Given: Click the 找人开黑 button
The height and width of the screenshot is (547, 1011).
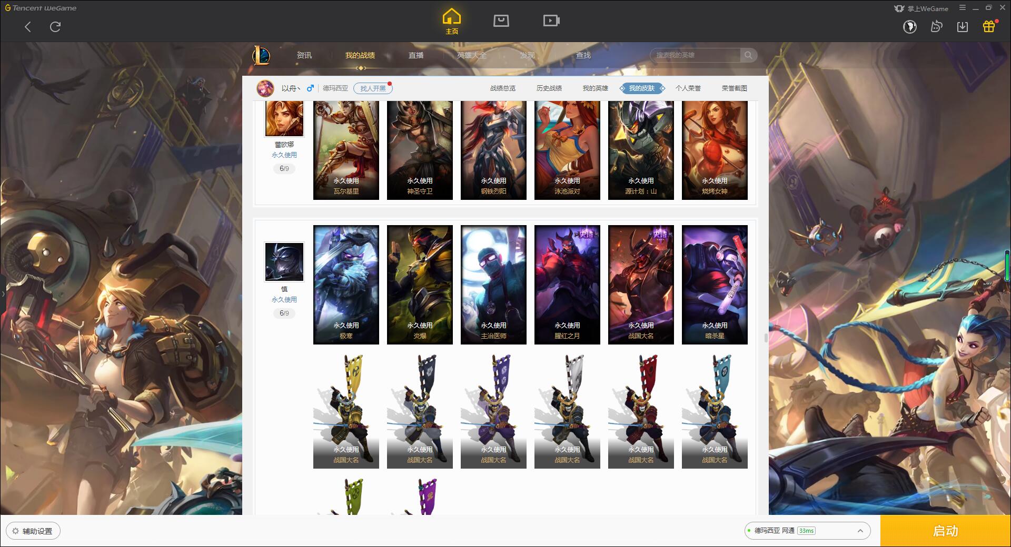Looking at the screenshot, I should (x=373, y=88).
